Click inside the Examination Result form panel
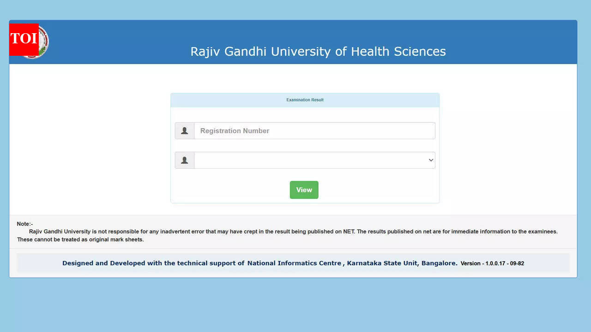591x332 pixels. point(305,148)
